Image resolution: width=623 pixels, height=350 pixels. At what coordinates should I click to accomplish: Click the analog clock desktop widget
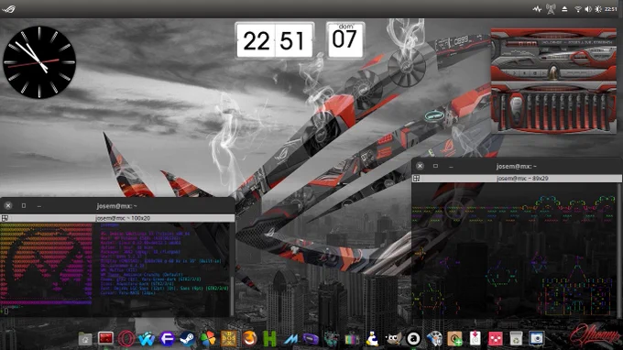(39, 62)
